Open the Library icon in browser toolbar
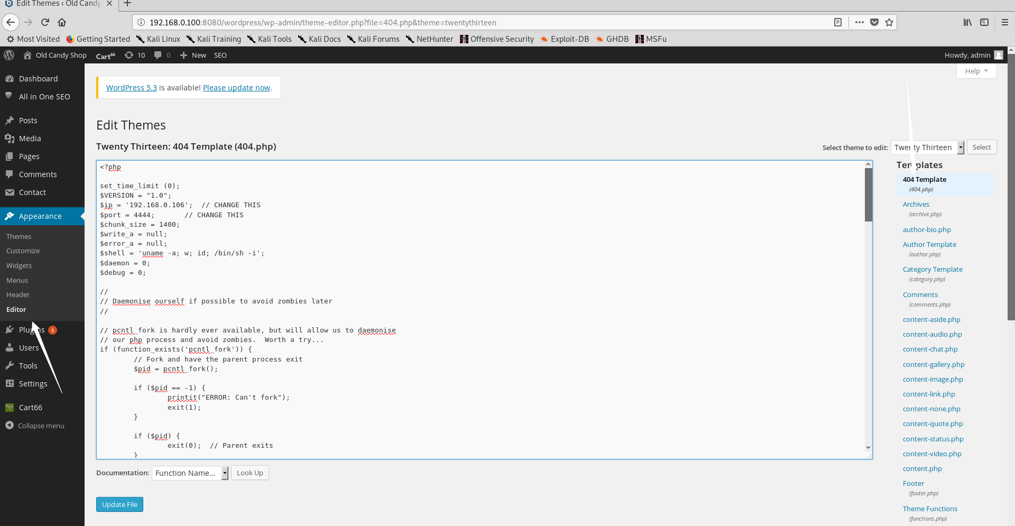The image size is (1015, 526). [x=967, y=22]
